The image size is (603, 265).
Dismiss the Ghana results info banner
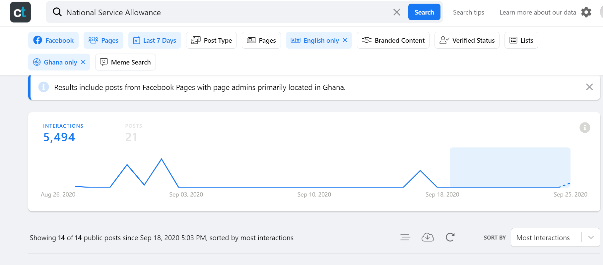pos(589,87)
